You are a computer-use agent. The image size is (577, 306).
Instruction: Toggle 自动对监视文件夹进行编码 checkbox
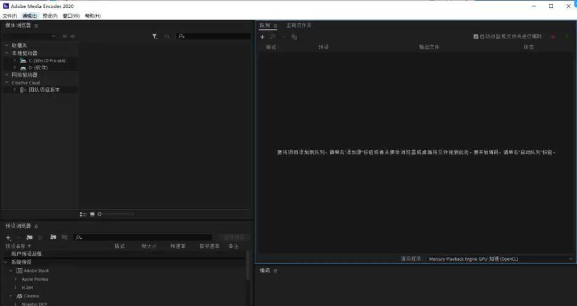(476, 36)
